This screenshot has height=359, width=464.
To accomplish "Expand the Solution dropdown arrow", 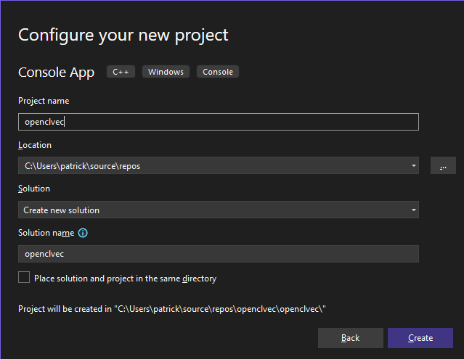I will pos(414,210).
